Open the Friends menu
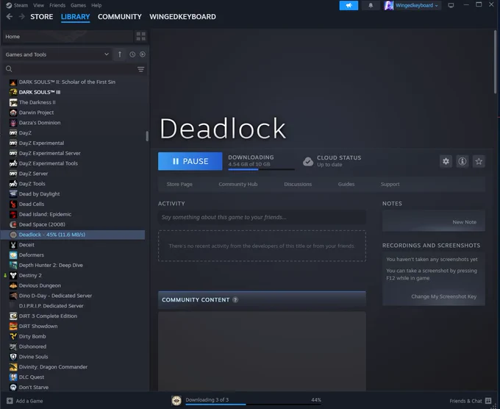 [57, 5]
